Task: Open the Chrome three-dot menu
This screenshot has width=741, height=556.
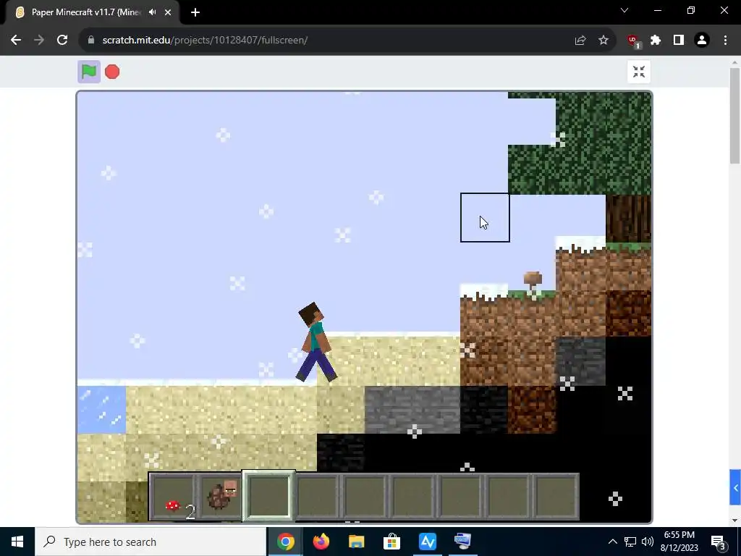Action: 725,41
